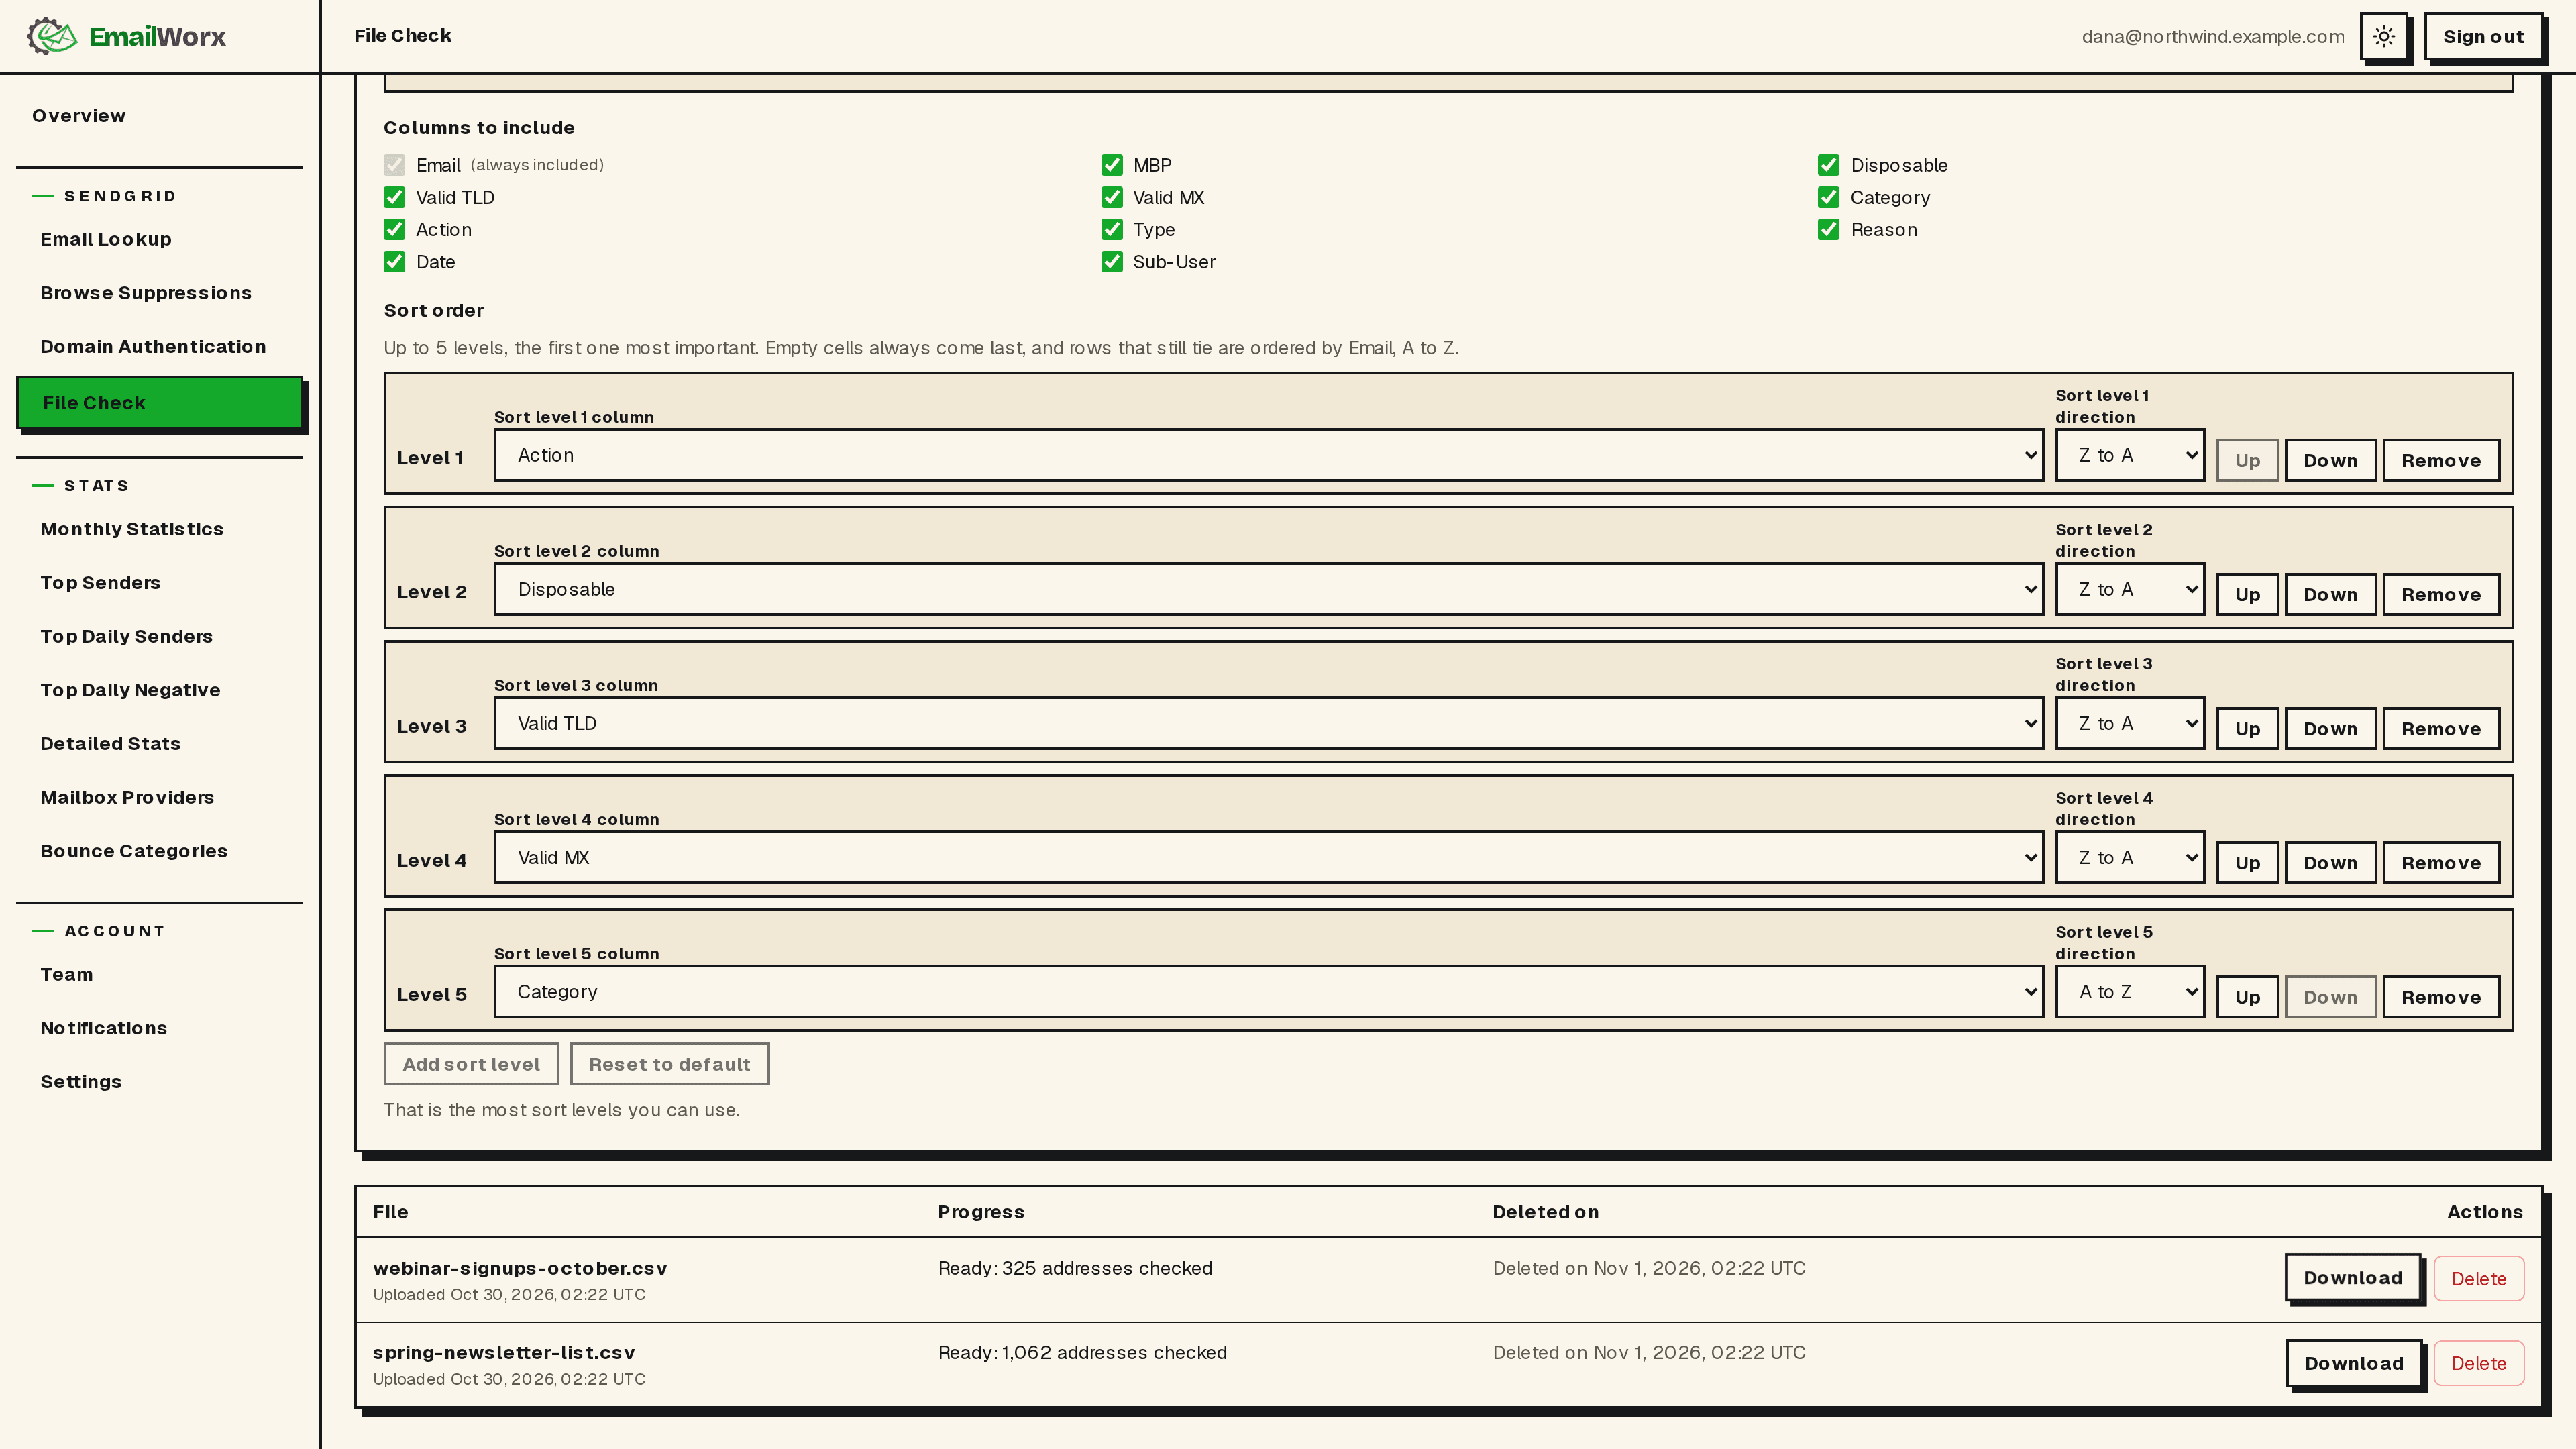Viewport: 2576px width, 1449px height.
Task: Change Sort level 2 direction dropdown
Action: click(x=2130, y=589)
